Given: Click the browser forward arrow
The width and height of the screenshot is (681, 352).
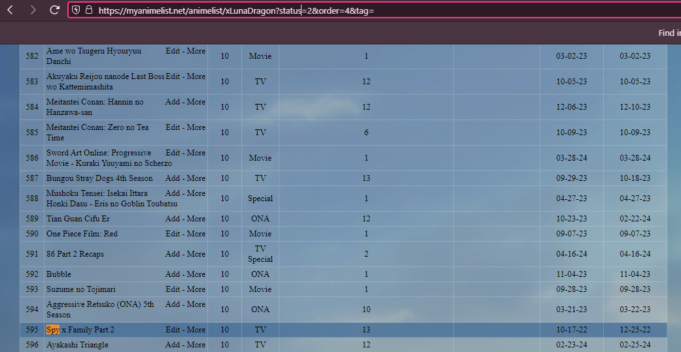Looking at the screenshot, I should pos(33,10).
